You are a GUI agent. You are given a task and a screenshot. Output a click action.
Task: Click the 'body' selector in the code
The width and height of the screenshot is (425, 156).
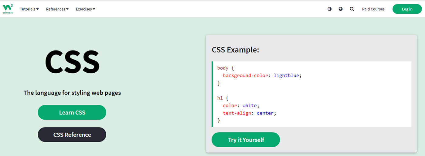pos(223,68)
